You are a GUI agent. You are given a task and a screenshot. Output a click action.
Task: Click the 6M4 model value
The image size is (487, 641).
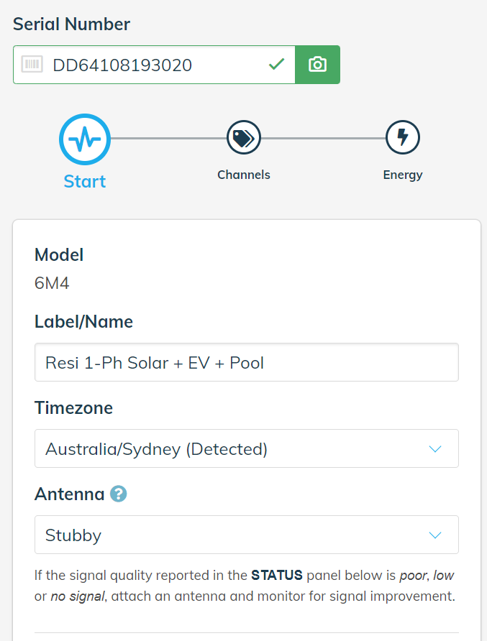(52, 283)
